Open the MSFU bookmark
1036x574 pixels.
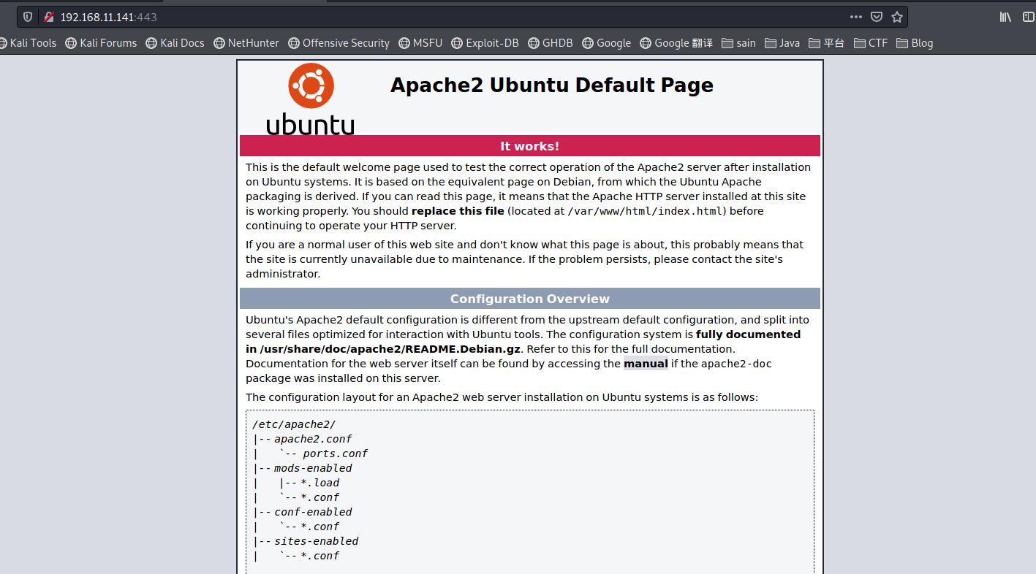click(420, 43)
